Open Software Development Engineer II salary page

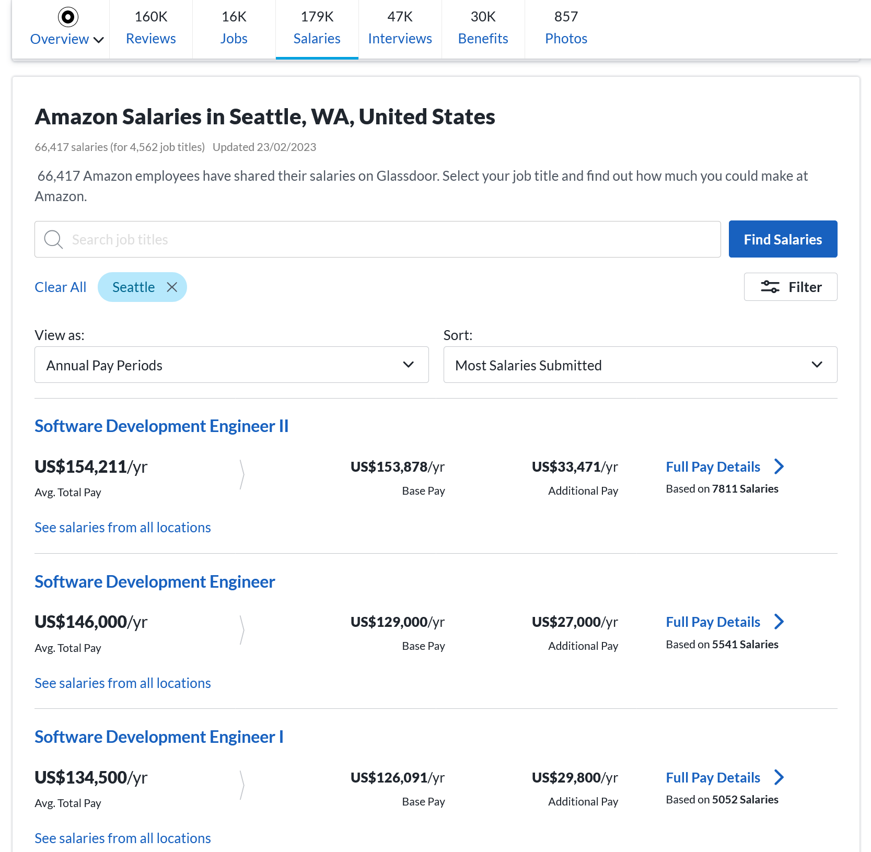click(161, 426)
